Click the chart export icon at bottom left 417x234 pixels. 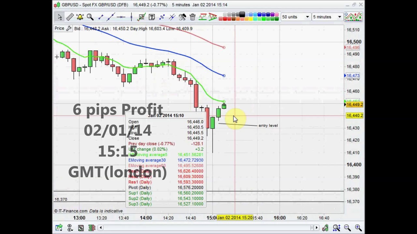[59, 227]
